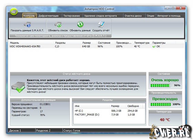Click the Температура column header in drive list

pos(142,43)
